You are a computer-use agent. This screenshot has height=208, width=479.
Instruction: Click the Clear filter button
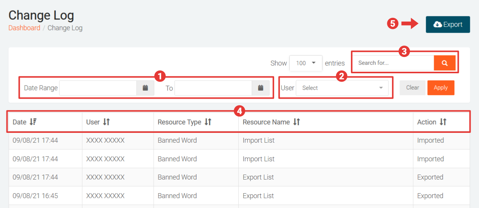click(x=412, y=88)
